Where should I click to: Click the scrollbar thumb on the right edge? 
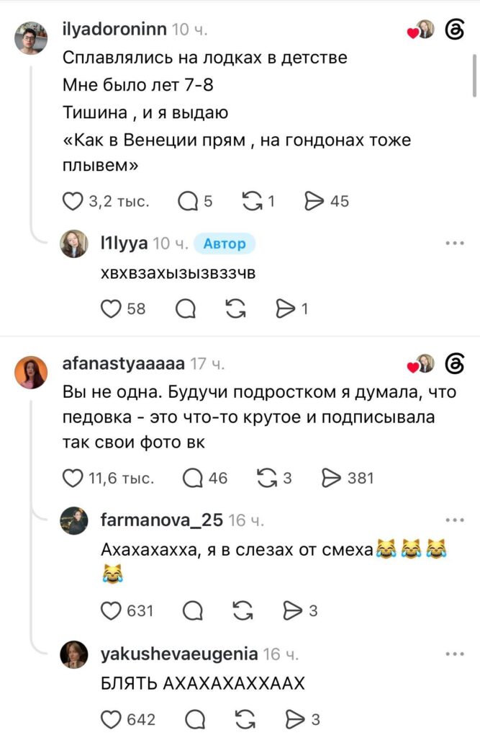(474, 75)
